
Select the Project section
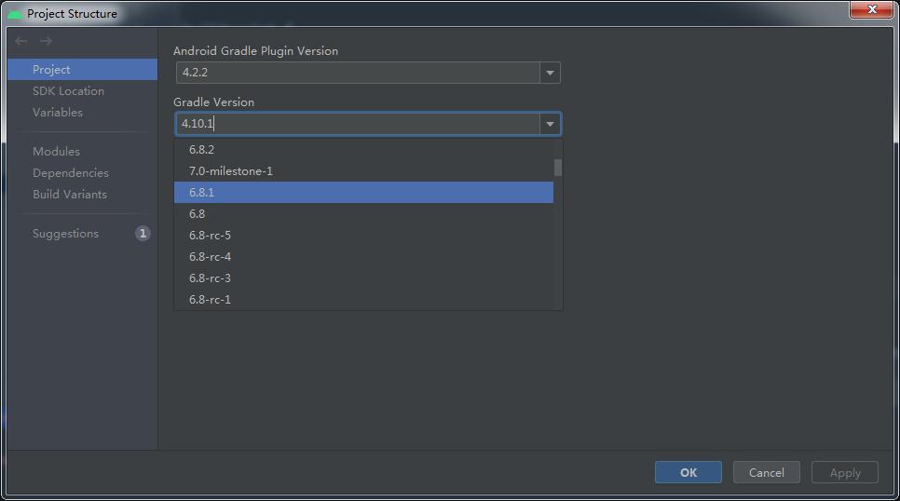coord(82,70)
